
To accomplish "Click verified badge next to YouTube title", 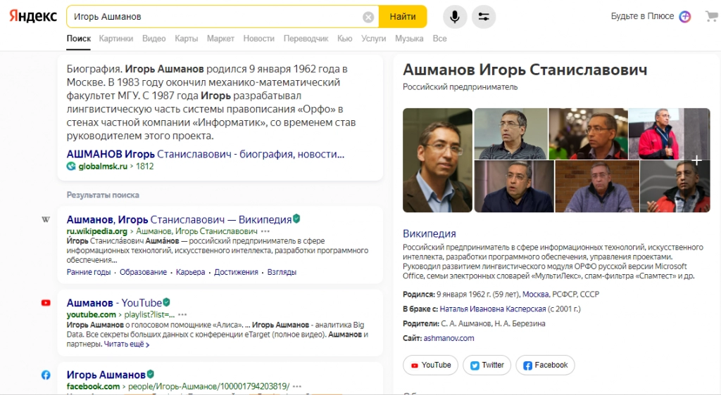I will (166, 302).
